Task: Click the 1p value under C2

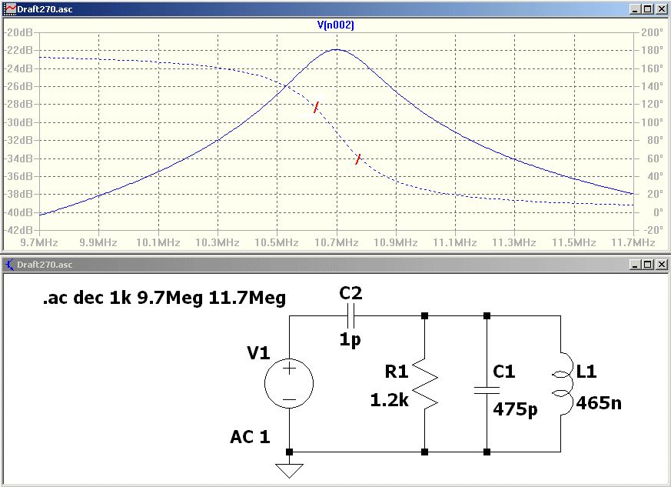Action: pos(350,339)
